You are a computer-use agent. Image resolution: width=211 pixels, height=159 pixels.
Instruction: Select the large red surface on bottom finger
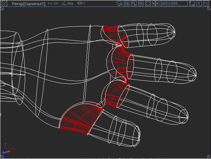pyautogui.click(x=81, y=118)
